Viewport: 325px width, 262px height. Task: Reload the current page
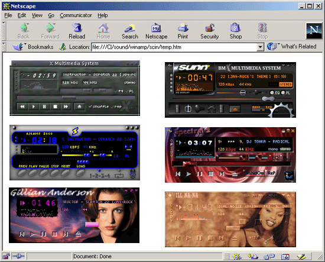pos(77,31)
